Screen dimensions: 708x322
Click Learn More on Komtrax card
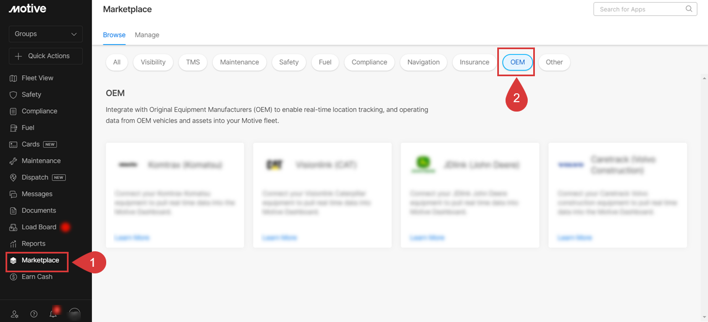click(x=132, y=237)
